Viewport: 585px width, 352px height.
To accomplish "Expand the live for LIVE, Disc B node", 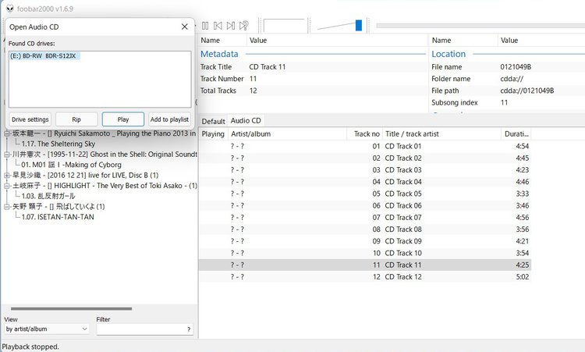I will pyautogui.click(x=6, y=175).
